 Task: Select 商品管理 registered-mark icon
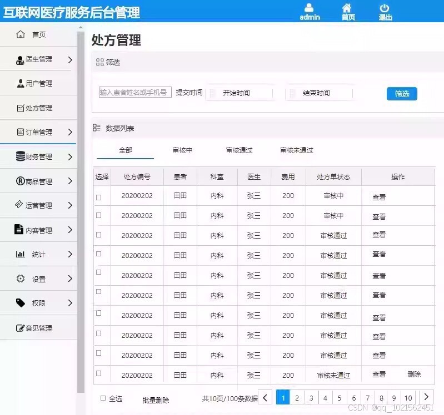coord(21,181)
